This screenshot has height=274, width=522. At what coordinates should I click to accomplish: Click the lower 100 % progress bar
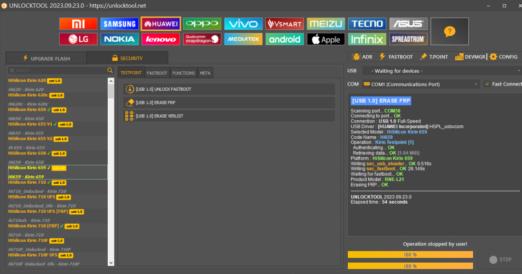tap(410, 266)
